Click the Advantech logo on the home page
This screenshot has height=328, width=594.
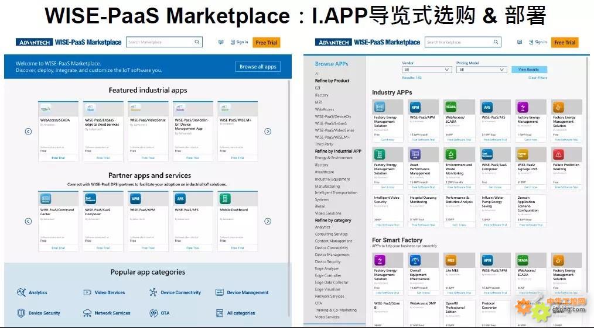[x=34, y=42]
